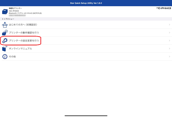172x117 pixels.
Task: Expand chevron on はじめての方へ row
Action: 169,25
